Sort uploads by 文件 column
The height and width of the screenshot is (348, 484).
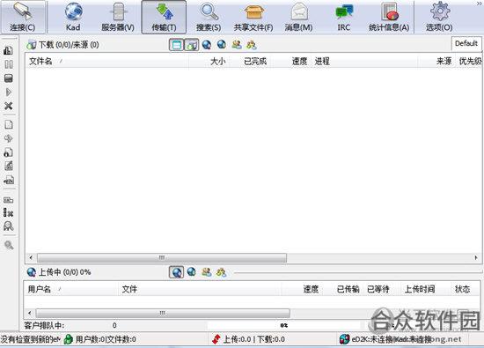point(200,289)
